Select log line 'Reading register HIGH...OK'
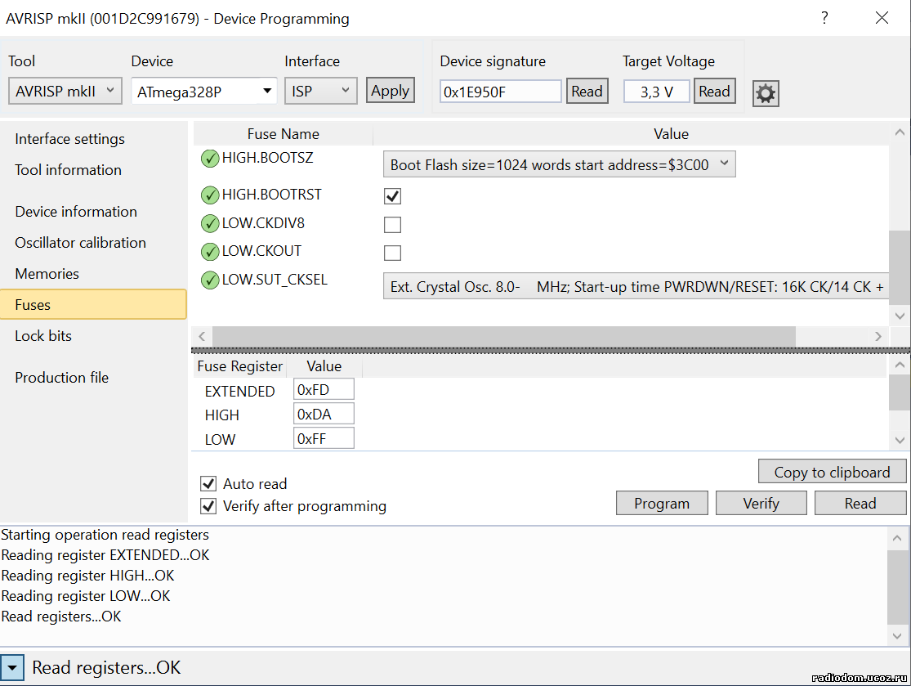Image resolution: width=911 pixels, height=686 pixels. pos(87,576)
